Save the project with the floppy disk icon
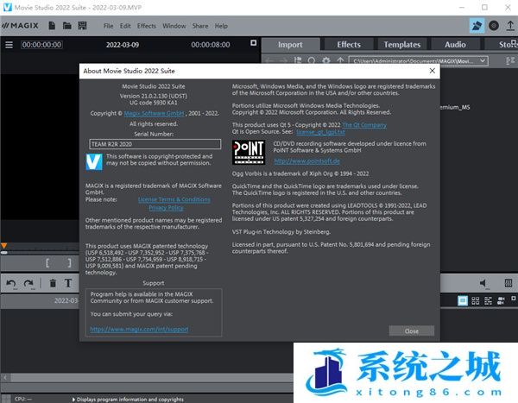518x403 pixels. (82, 25)
